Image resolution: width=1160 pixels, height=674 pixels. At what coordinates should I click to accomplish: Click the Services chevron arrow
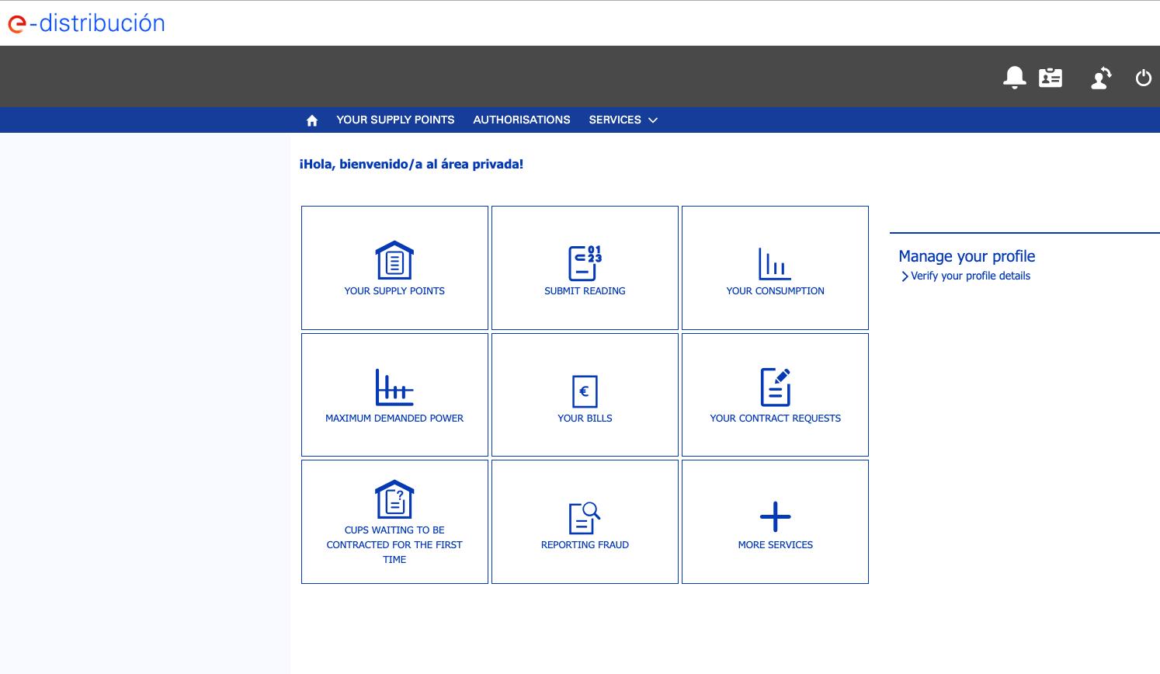pyautogui.click(x=653, y=120)
